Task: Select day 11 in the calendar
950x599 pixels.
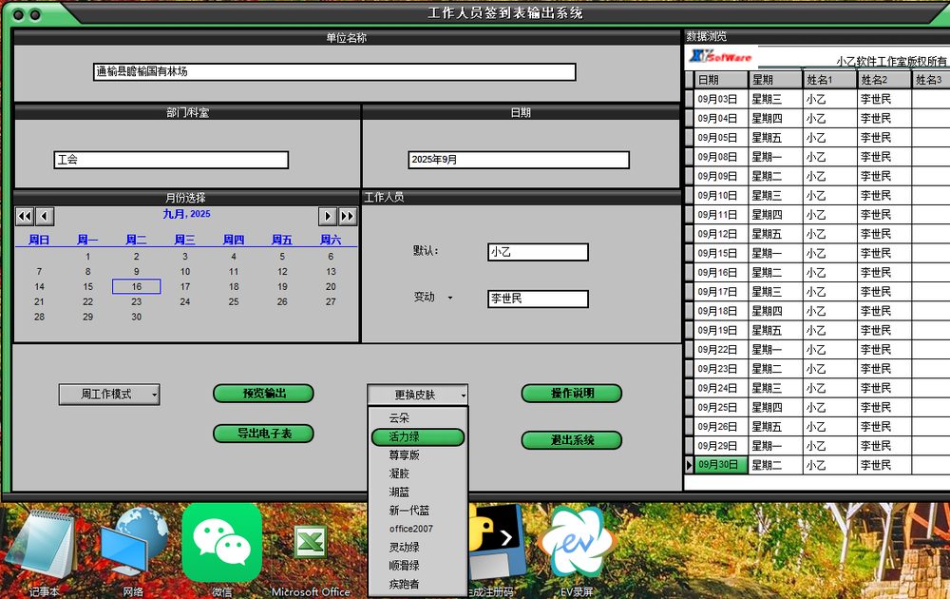Action: tap(234, 272)
